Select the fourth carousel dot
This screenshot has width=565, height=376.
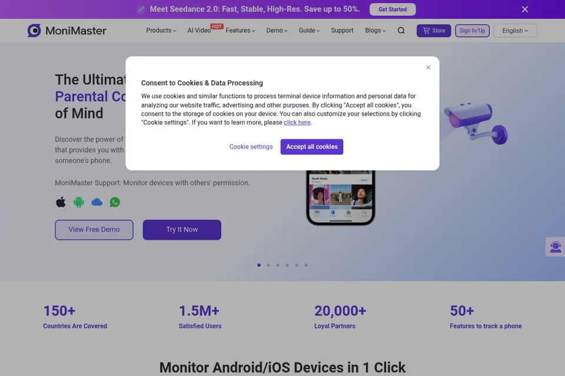click(x=287, y=265)
